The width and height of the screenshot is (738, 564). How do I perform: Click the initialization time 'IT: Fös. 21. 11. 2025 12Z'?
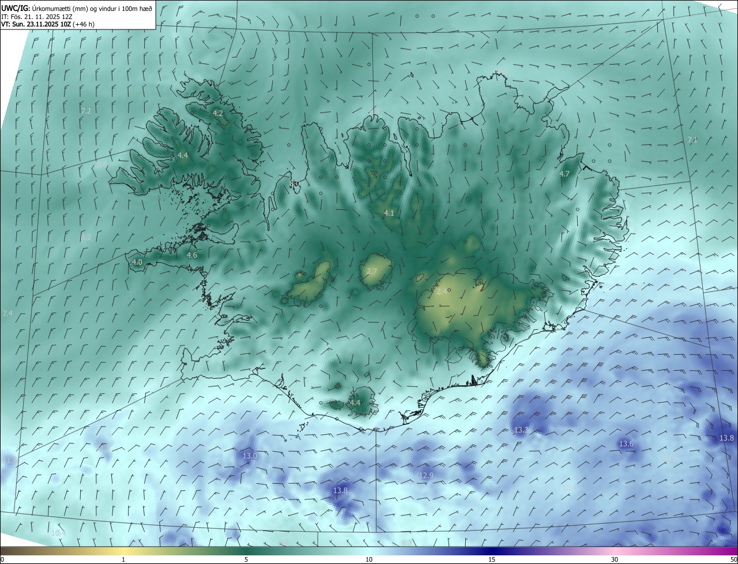click(x=36, y=16)
